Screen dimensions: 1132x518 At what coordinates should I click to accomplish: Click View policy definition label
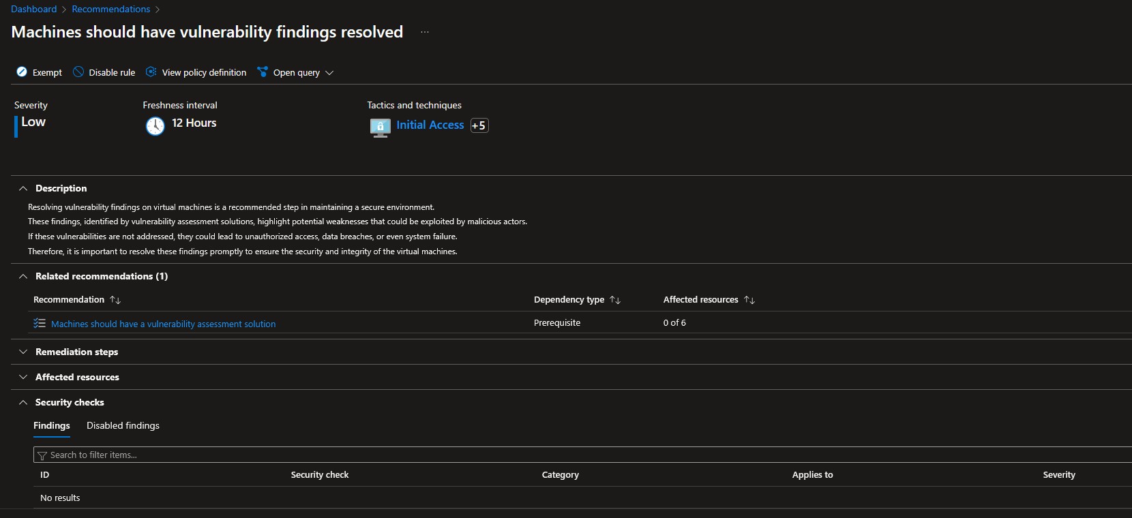(205, 72)
